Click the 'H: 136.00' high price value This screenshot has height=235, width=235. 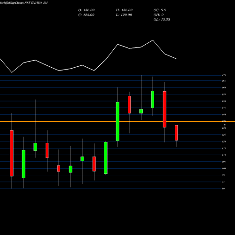pyautogui.click(x=124, y=10)
